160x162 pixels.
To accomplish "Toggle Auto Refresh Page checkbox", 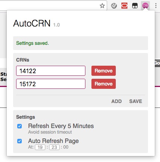I will pos(19,141).
